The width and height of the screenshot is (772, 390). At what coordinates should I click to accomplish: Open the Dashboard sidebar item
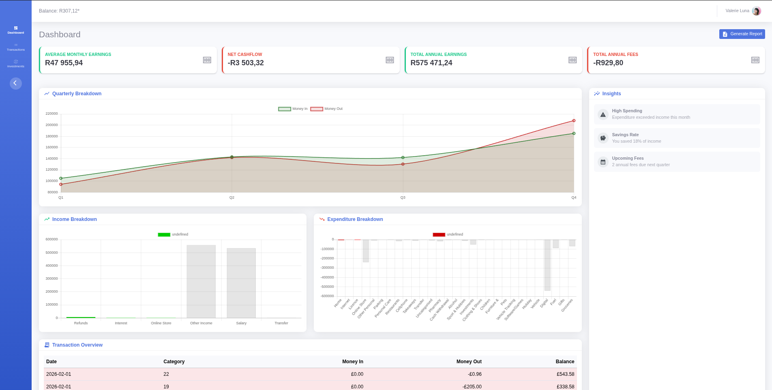[x=15, y=30]
